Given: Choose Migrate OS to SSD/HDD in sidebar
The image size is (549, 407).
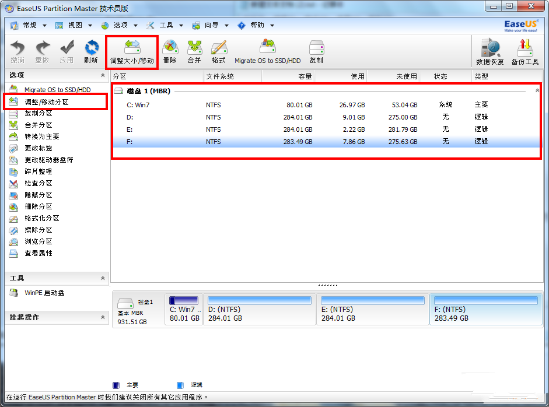Looking at the screenshot, I should [x=50, y=90].
